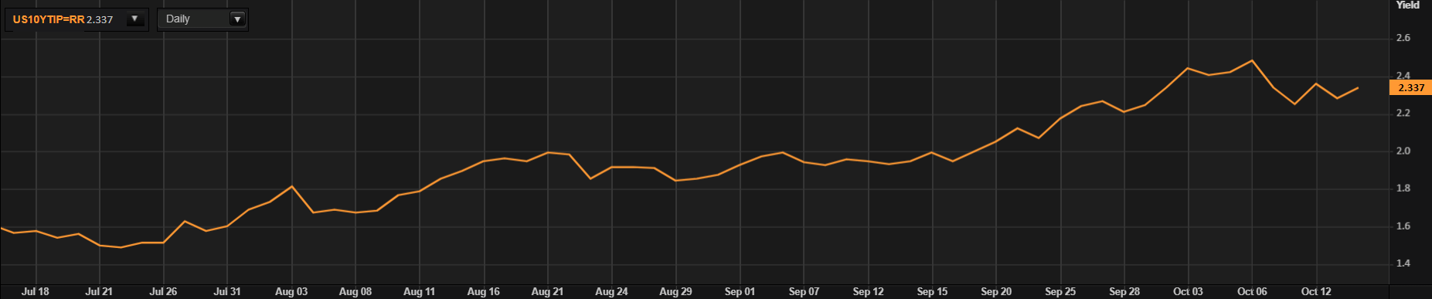The width and height of the screenshot is (1432, 299).
Task: Select the Aug 03 date marker
Action: click(291, 291)
